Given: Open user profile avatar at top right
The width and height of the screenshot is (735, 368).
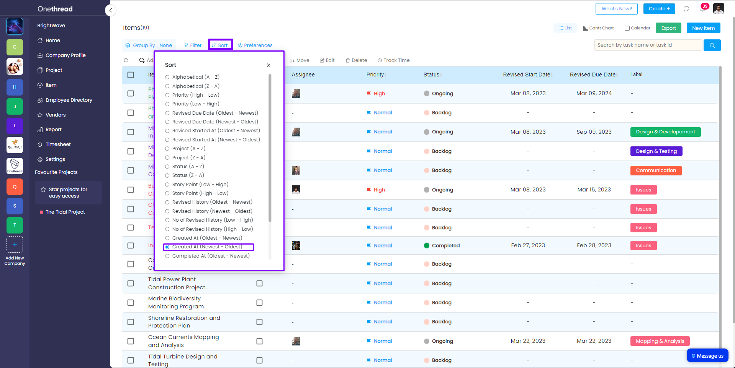Looking at the screenshot, I should (x=719, y=9).
